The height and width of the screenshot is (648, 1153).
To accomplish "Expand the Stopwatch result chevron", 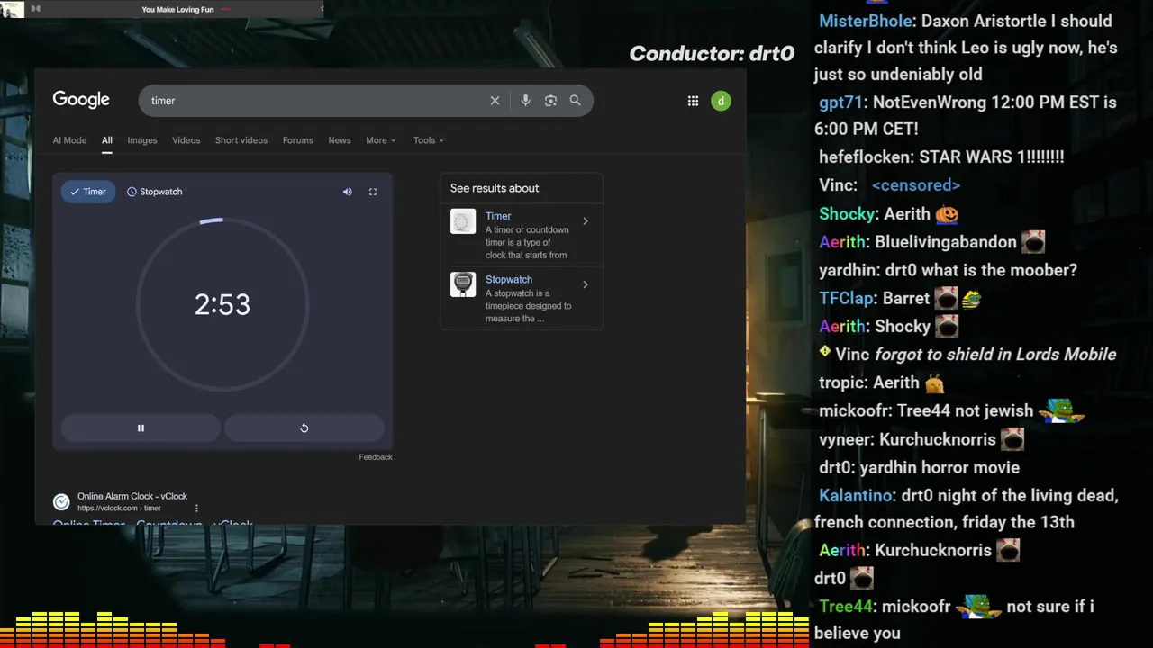I will coord(586,284).
